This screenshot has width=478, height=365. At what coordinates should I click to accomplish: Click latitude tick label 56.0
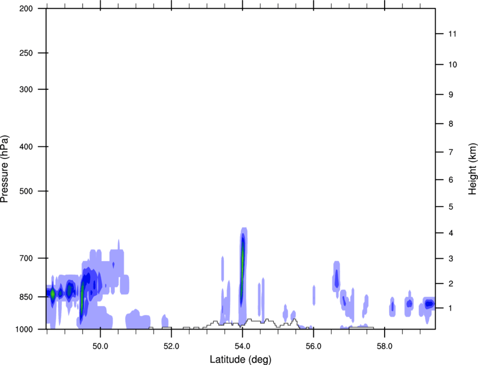(x=314, y=346)
